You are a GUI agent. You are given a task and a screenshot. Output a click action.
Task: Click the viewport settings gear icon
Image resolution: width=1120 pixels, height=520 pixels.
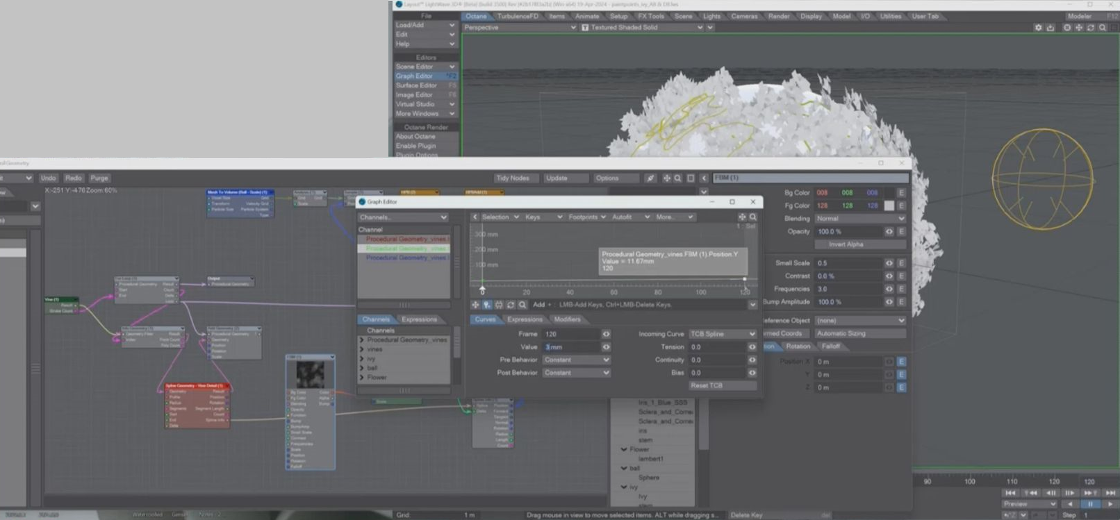click(1038, 28)
